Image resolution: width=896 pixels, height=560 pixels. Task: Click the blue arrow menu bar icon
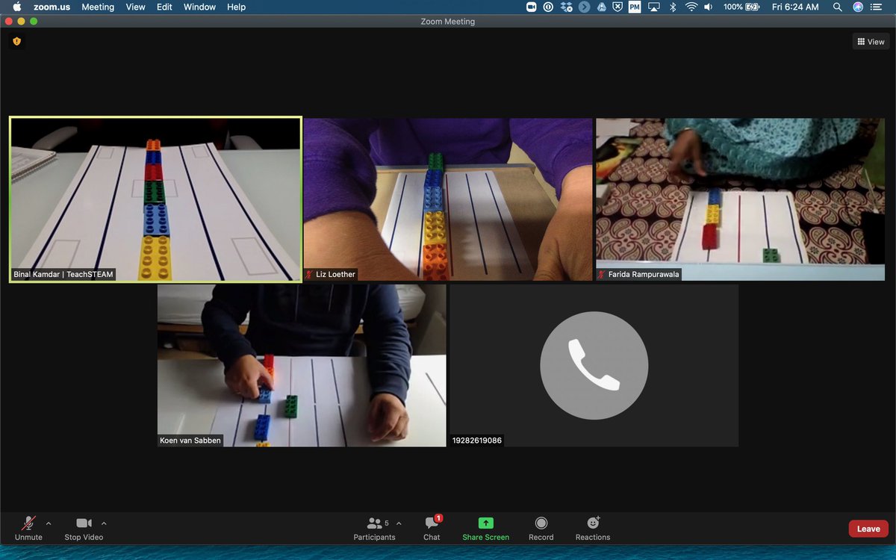click(584, 7)
